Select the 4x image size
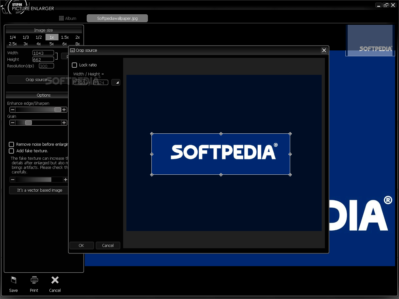The width and height of the screenshot is (399, 299). (39, 44)
